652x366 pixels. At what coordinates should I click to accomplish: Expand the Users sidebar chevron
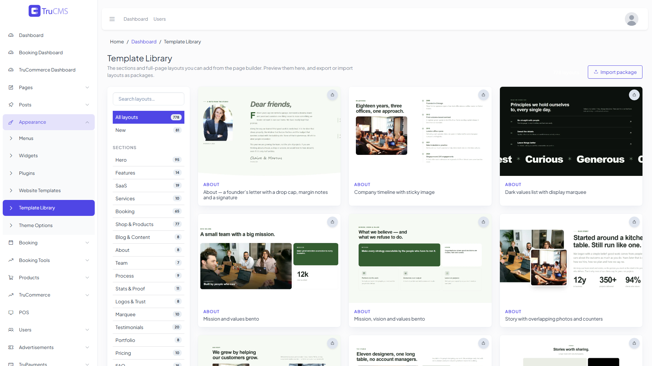point(87,330)
